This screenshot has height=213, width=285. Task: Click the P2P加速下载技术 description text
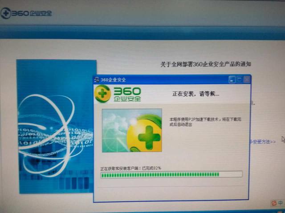pos(205,122)
